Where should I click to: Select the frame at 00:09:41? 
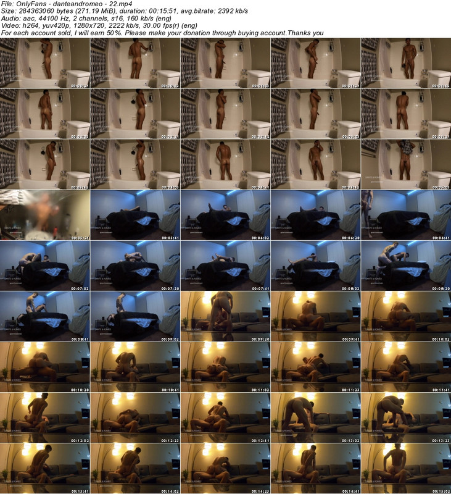tap(315, 316)
